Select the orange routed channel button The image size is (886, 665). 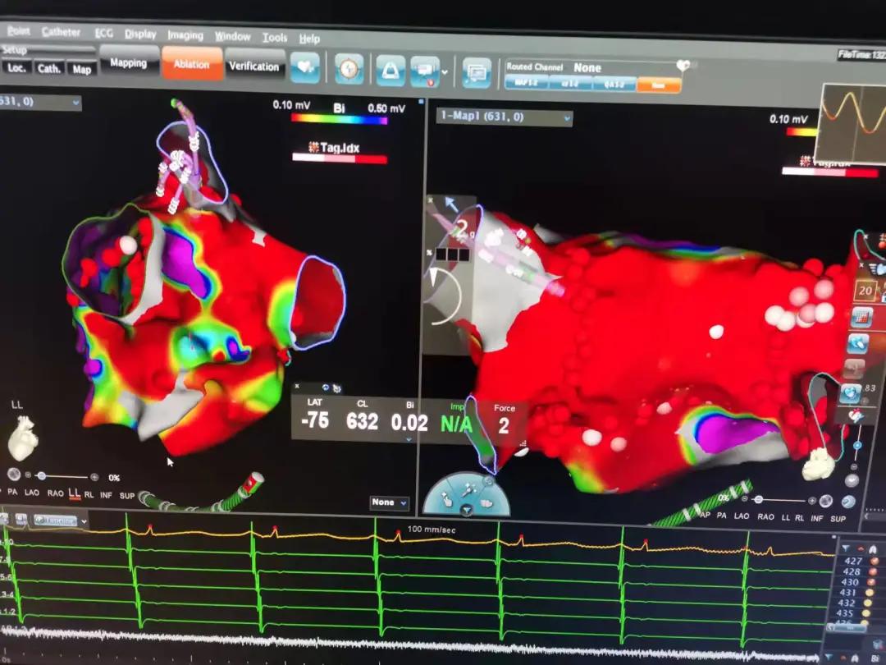coord(658,85)
